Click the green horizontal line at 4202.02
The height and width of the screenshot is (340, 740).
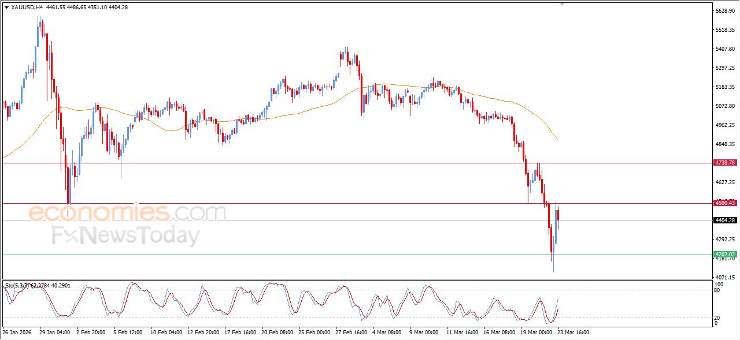click(357, 255)
